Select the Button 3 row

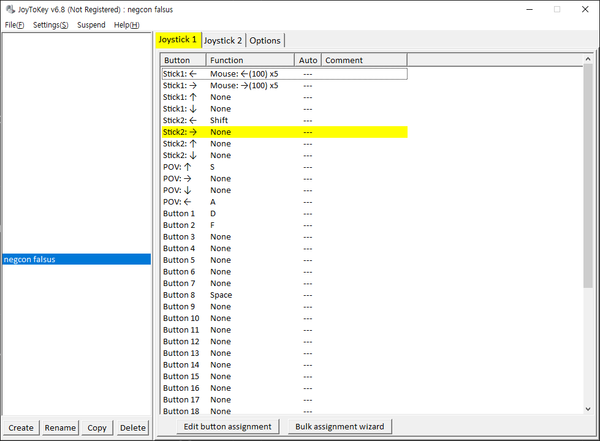284,237
